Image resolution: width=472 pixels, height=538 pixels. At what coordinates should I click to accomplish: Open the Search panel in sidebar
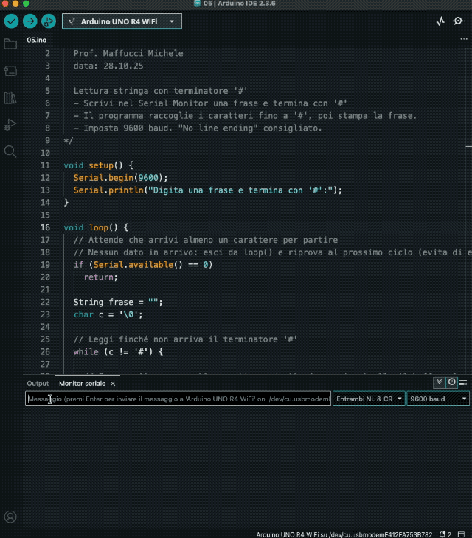point(10,151)
